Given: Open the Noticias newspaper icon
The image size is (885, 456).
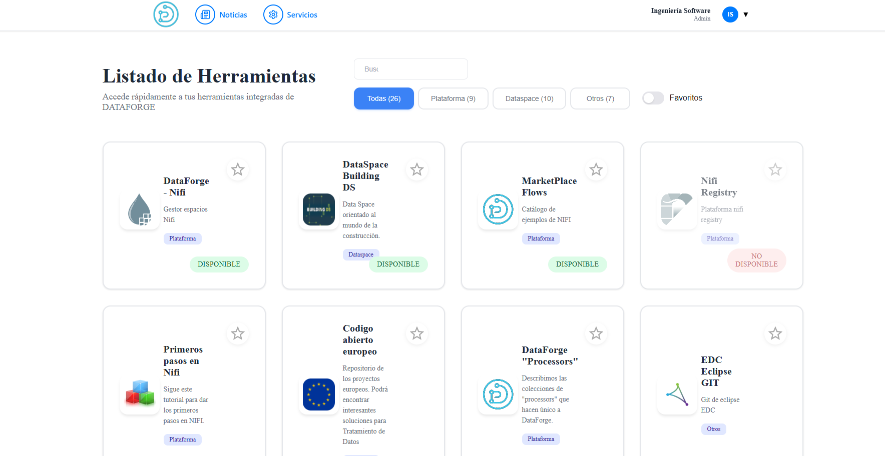Looking at the screenshot, I should tap(205, 15).
